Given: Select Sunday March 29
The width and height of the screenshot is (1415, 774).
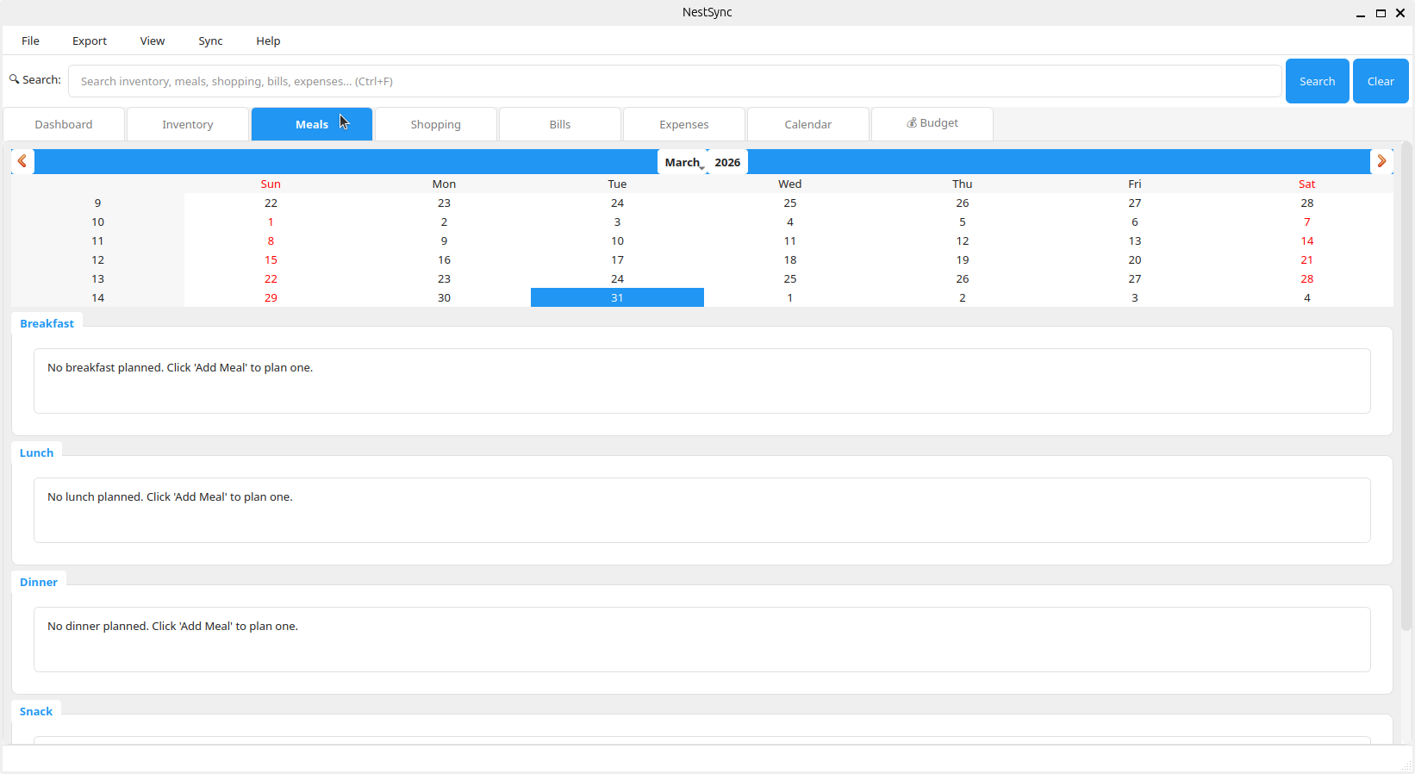Looking at the screenshot, I should [271, 297].
